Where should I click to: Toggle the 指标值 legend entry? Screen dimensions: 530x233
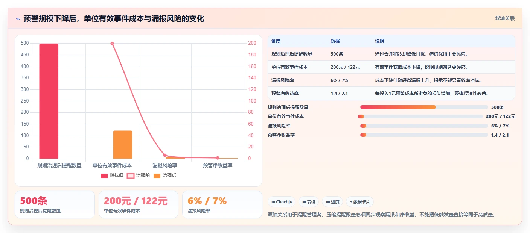[x=112, y=176]
